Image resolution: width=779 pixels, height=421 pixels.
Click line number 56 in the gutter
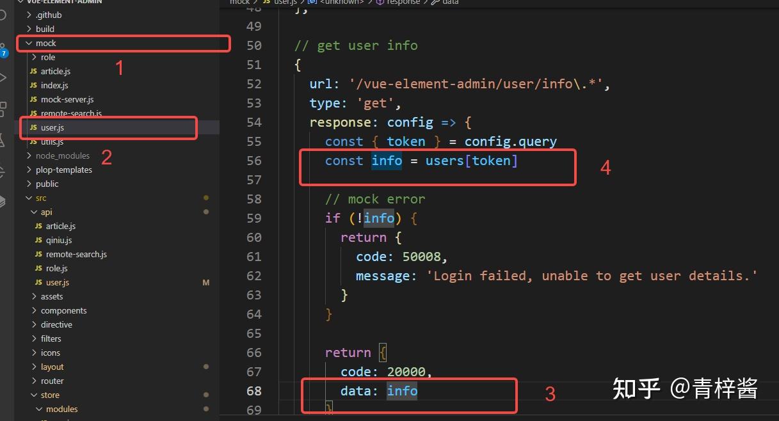(x=254, y=161)
